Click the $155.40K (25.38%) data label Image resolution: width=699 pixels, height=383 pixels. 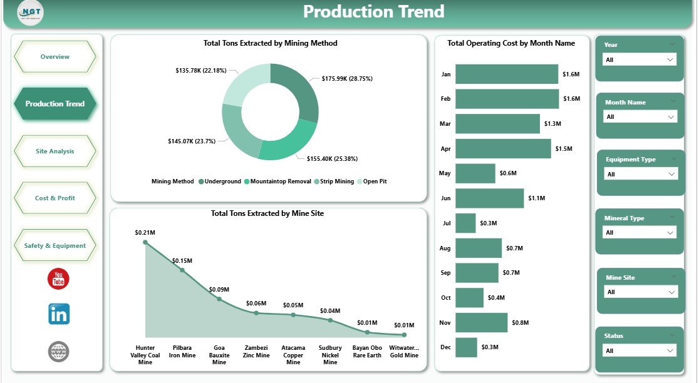pyautogui.click(x=332, y=158)
